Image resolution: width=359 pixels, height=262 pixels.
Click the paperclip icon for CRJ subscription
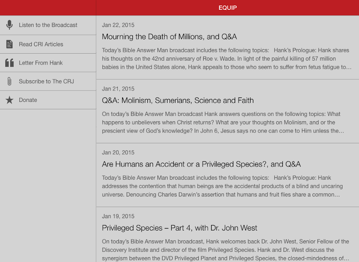[x=9, y=81]
